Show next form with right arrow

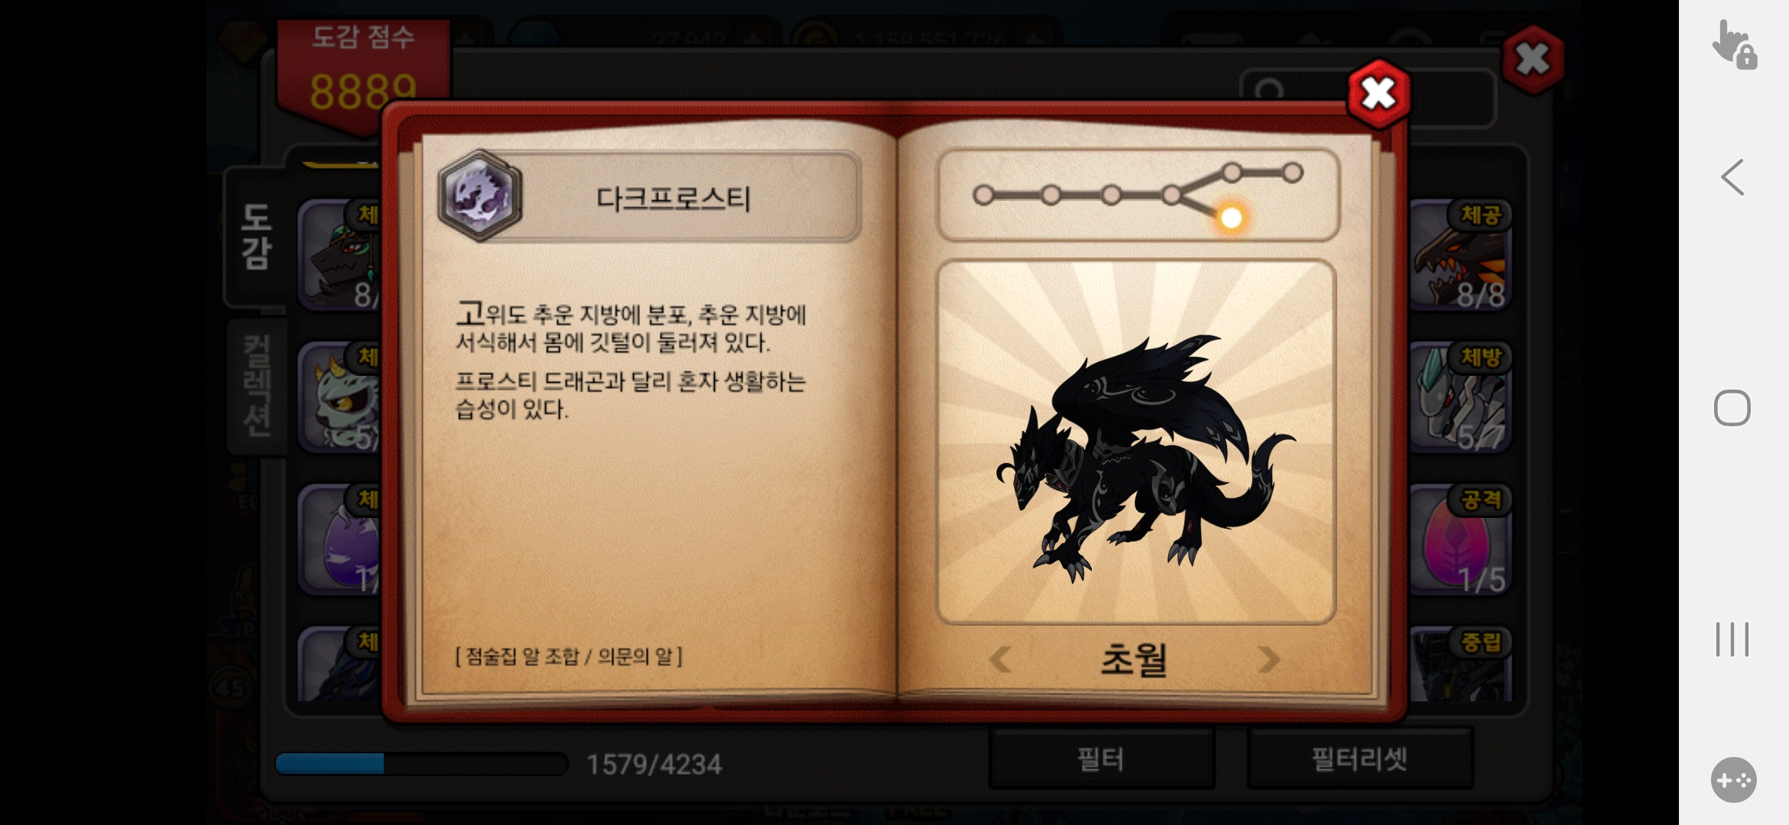[1268, 659]
